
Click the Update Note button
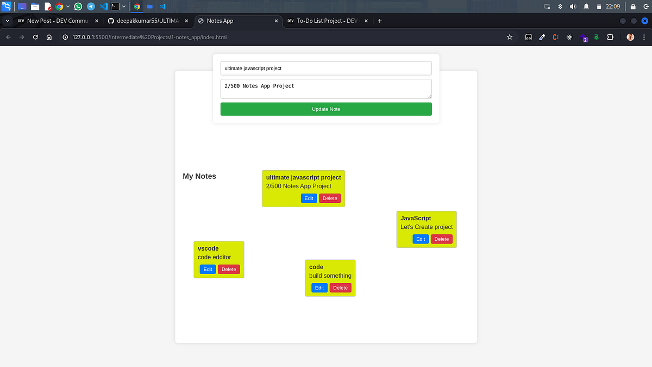click(x=325, y=109)
